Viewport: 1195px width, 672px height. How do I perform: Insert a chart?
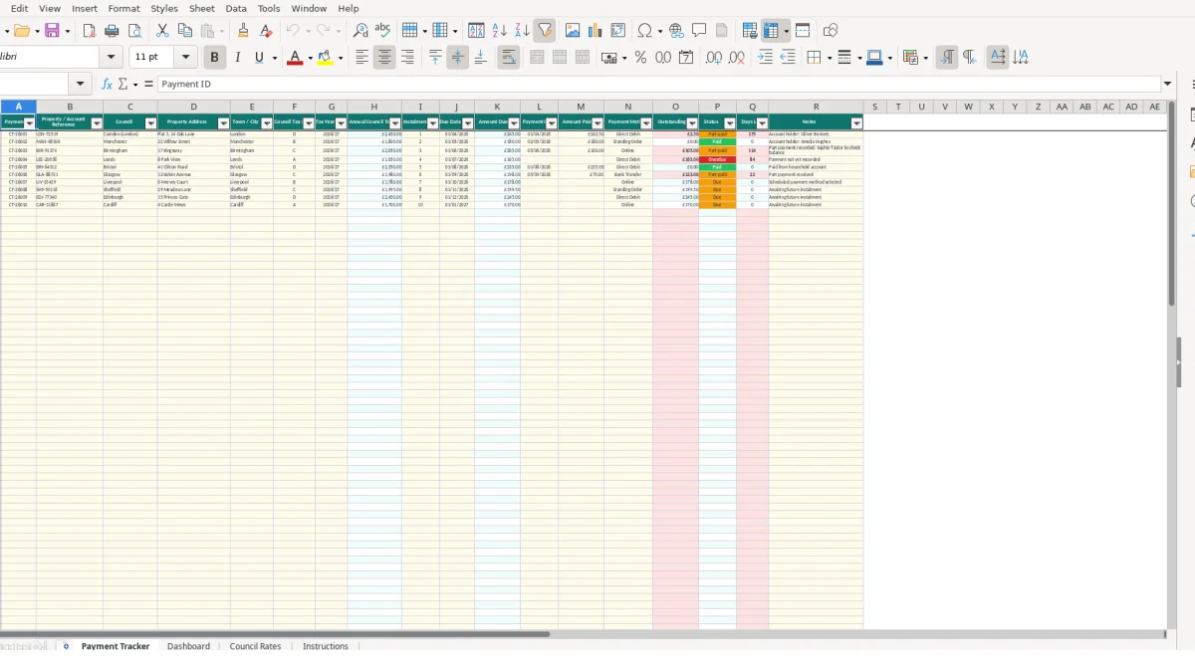point(596,31)
